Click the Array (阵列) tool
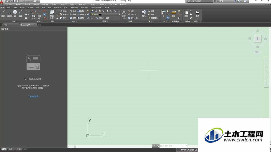271x152 pixels. click(81, 11)
